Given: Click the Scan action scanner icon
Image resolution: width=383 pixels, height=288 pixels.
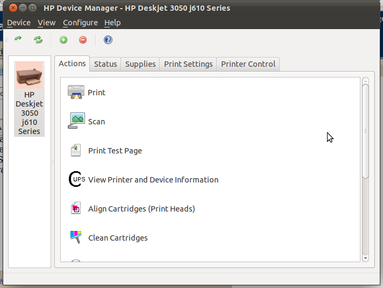Looking at the screenshot, I should pos(76,121).
